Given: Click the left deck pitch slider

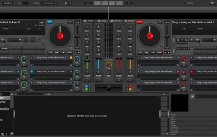Looking at the screenshot, I should point(77,37).
